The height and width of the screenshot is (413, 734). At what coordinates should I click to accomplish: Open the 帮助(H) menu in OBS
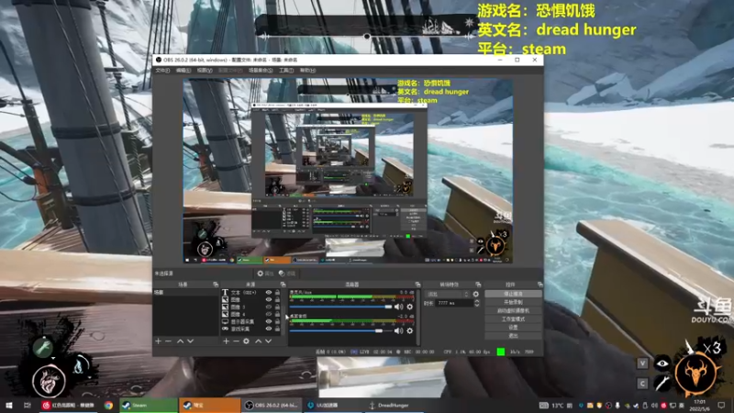point(307,71)
